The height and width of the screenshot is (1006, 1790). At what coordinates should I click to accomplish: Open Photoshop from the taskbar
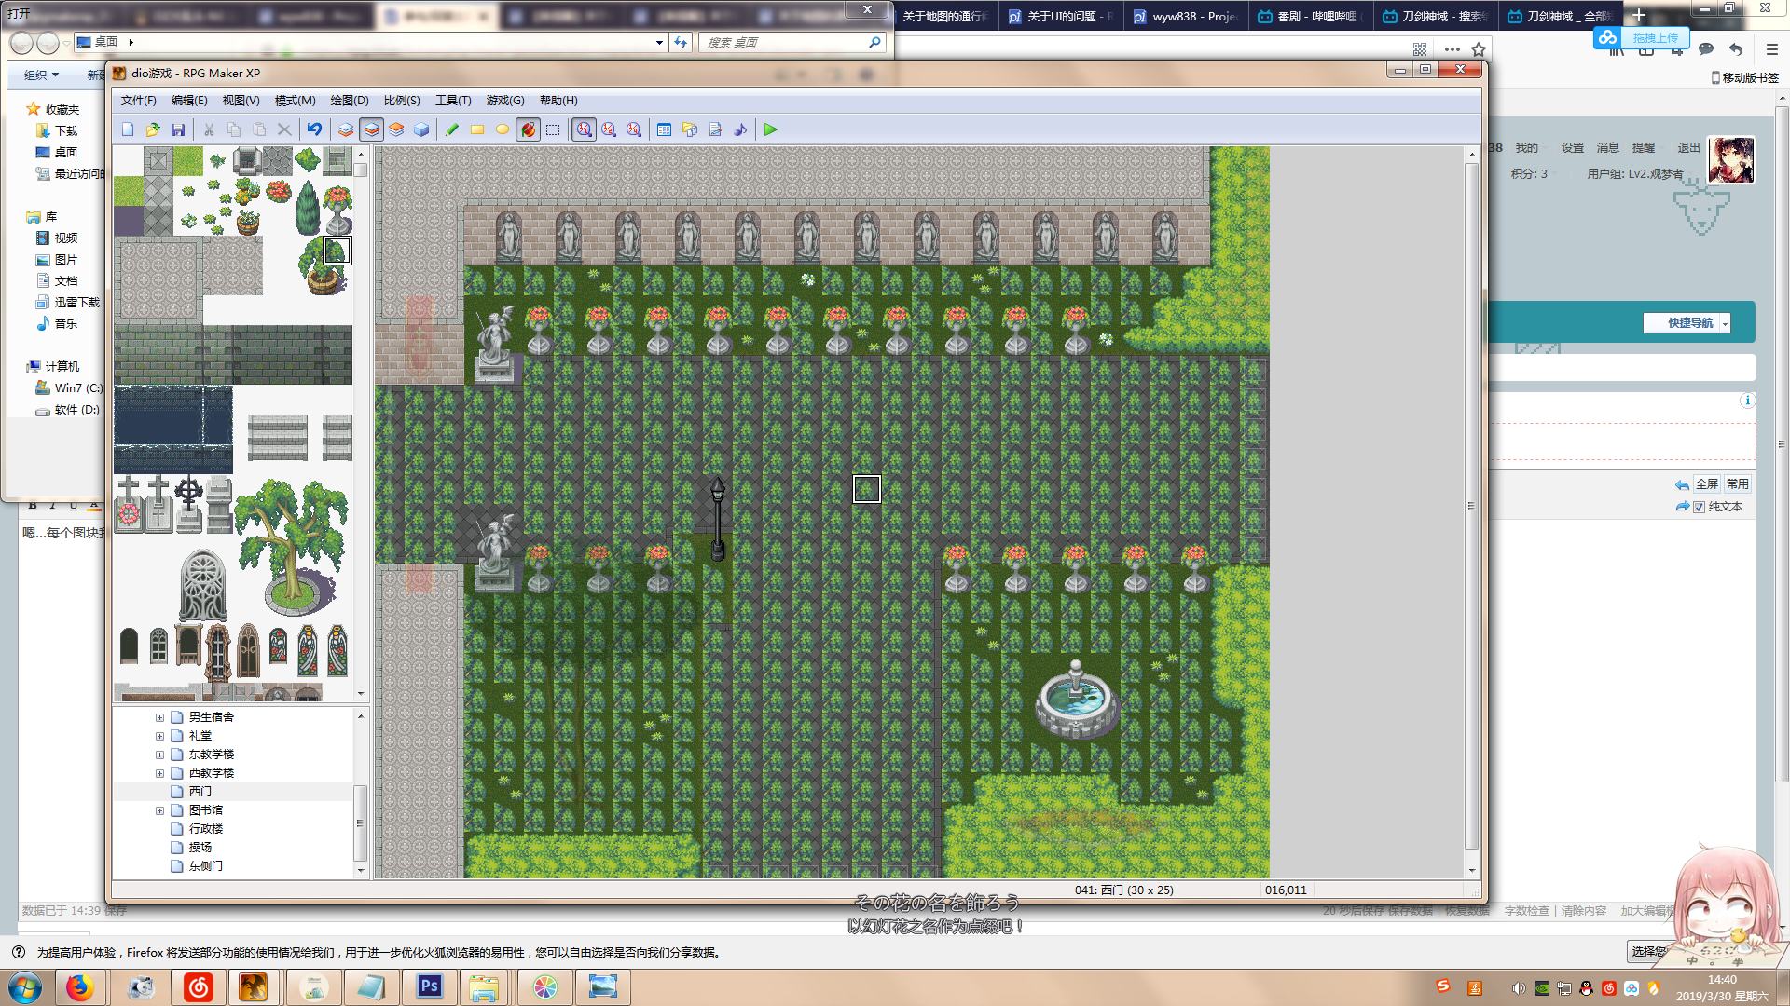tap(429, 987)
